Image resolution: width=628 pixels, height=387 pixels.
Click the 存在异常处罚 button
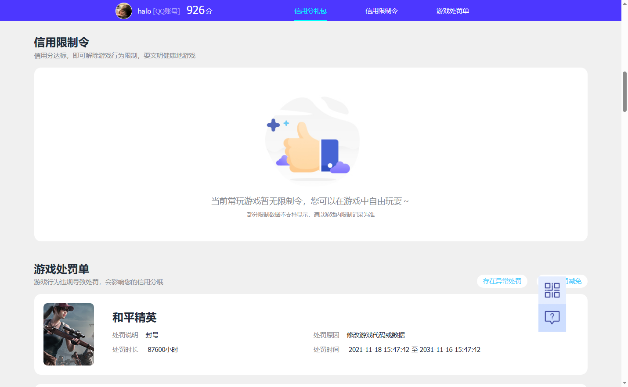502,281
